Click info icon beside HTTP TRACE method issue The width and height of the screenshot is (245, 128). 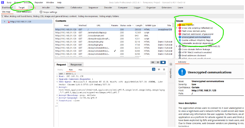click(180, 52)
